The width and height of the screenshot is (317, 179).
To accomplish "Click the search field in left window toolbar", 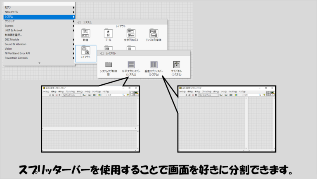I will pyautogui.click(x=114, y=95).
